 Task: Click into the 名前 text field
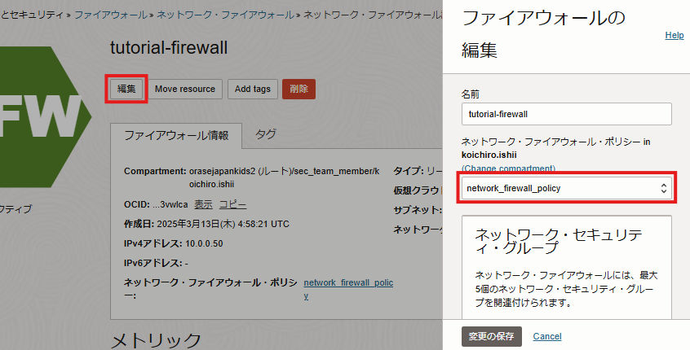[x=566, y=114]
